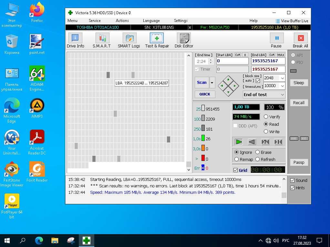330x247 pixels.
Task: Click the red slow block color swatch
Action: pos(203,158)
